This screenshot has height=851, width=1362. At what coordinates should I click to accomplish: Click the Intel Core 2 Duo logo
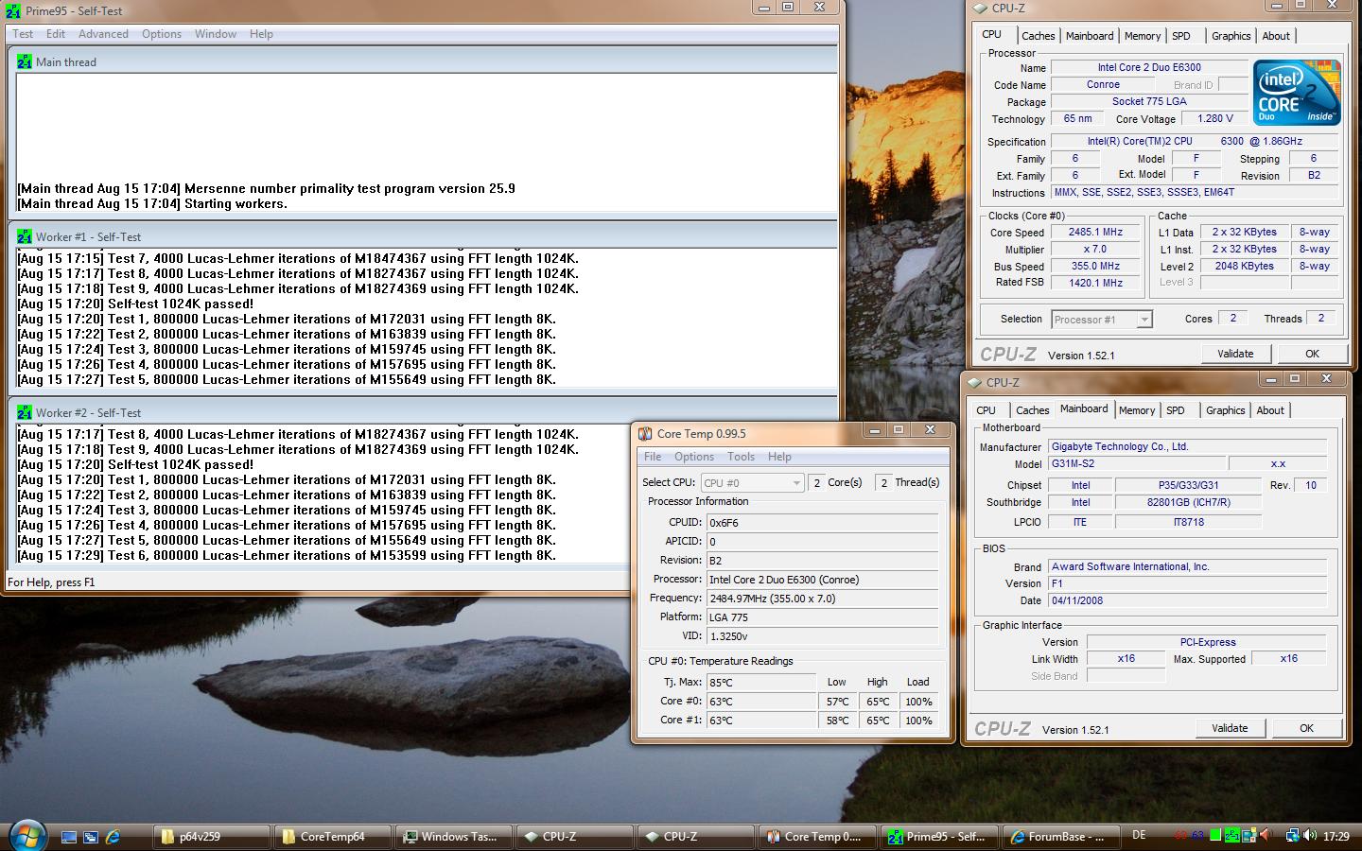click(x=1297, y=93)
